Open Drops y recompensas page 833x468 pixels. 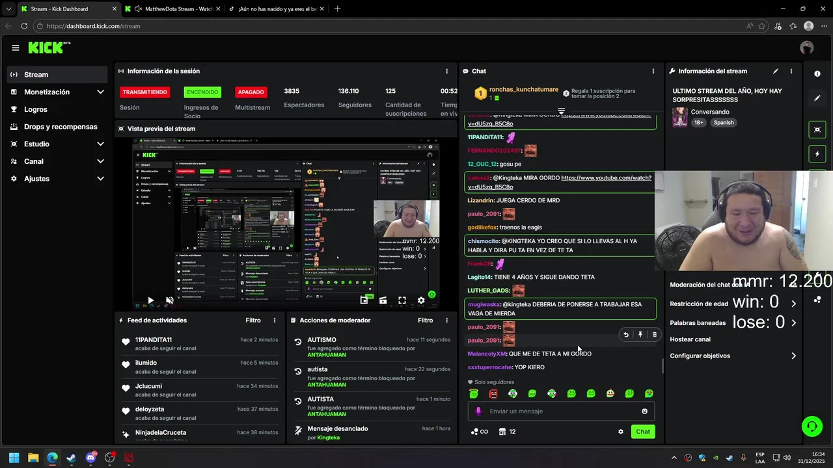pos(58,127)
